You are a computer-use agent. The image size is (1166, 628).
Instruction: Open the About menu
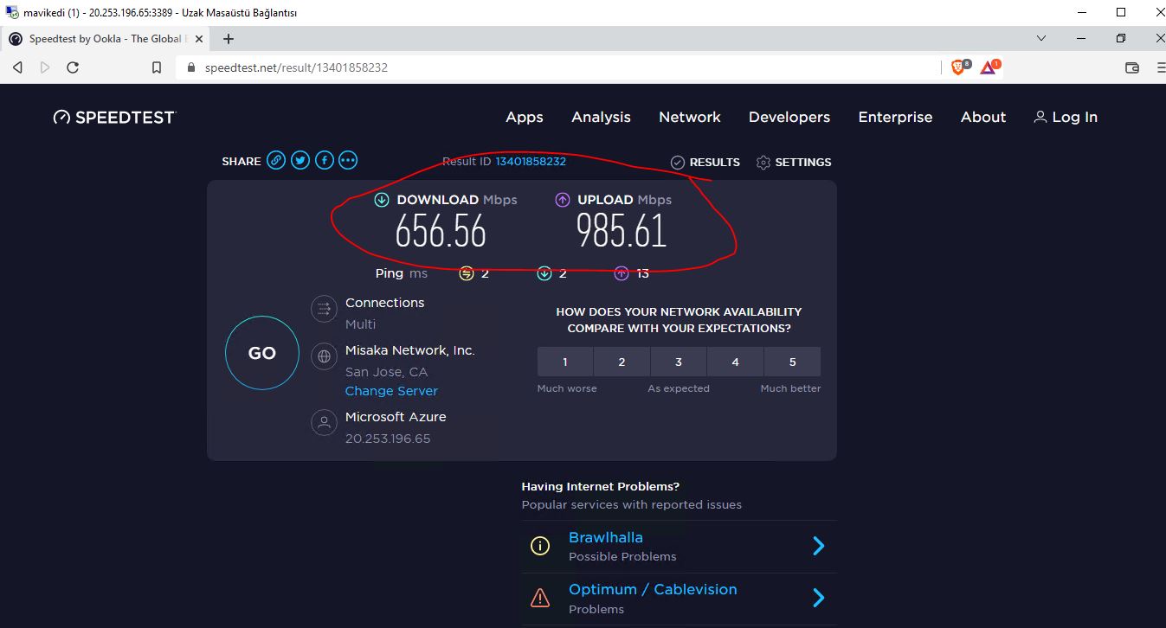coord(983,117)
